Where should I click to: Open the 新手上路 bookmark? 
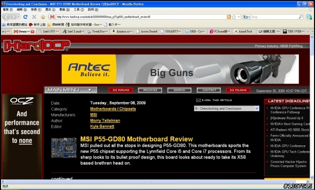pyautogui.click(x=37, y=25)
